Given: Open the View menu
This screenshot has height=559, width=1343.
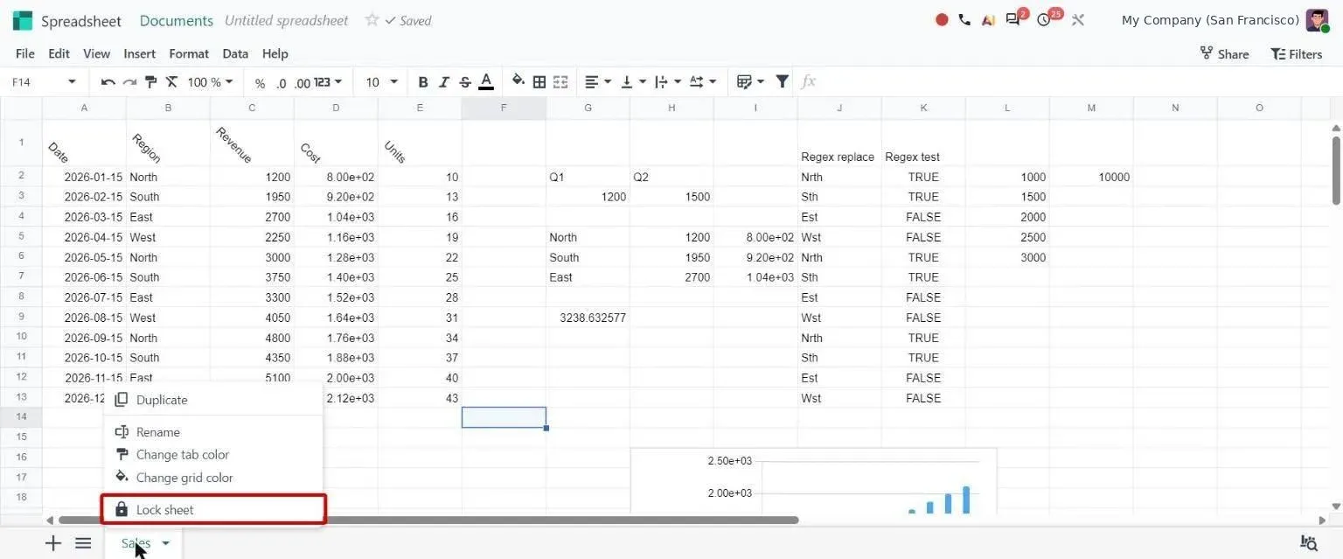Looking at the screenshot, I should (x=96, y=54).
